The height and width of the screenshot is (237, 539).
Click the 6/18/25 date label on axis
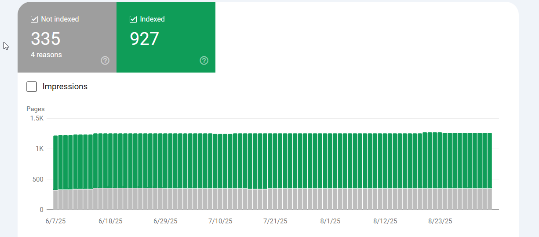111,221
